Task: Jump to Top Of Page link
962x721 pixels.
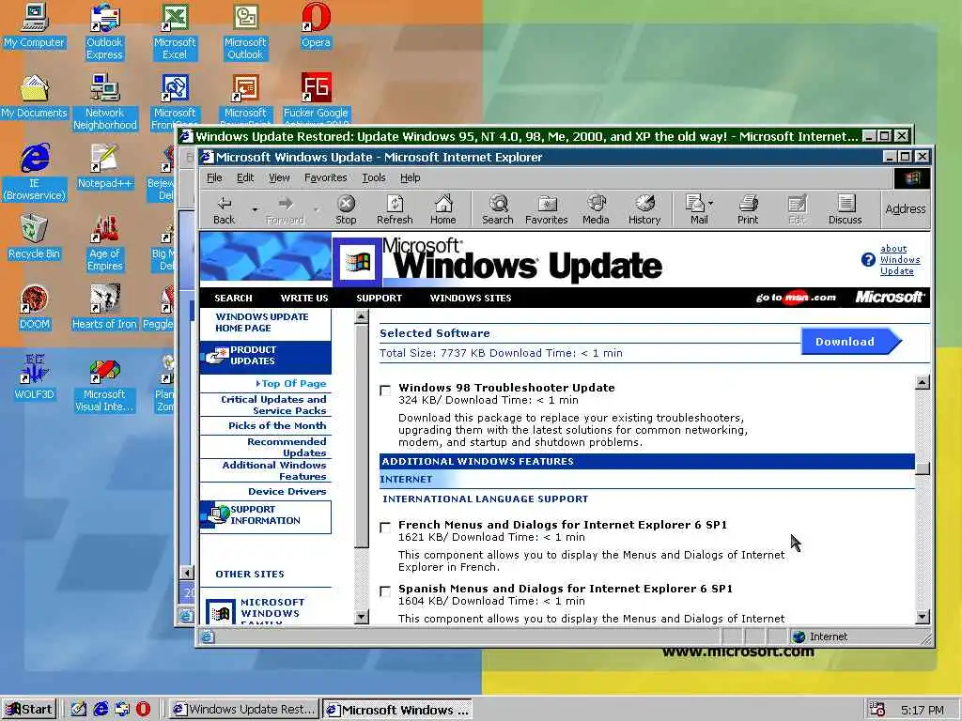Action: (291, 383)
